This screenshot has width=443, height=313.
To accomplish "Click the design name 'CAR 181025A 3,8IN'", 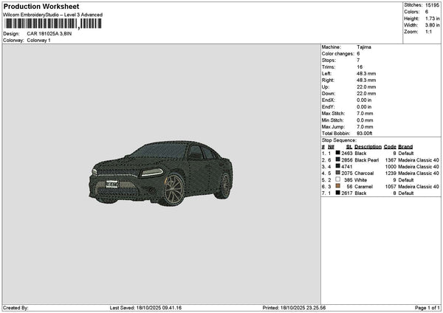I will [49, 34].
